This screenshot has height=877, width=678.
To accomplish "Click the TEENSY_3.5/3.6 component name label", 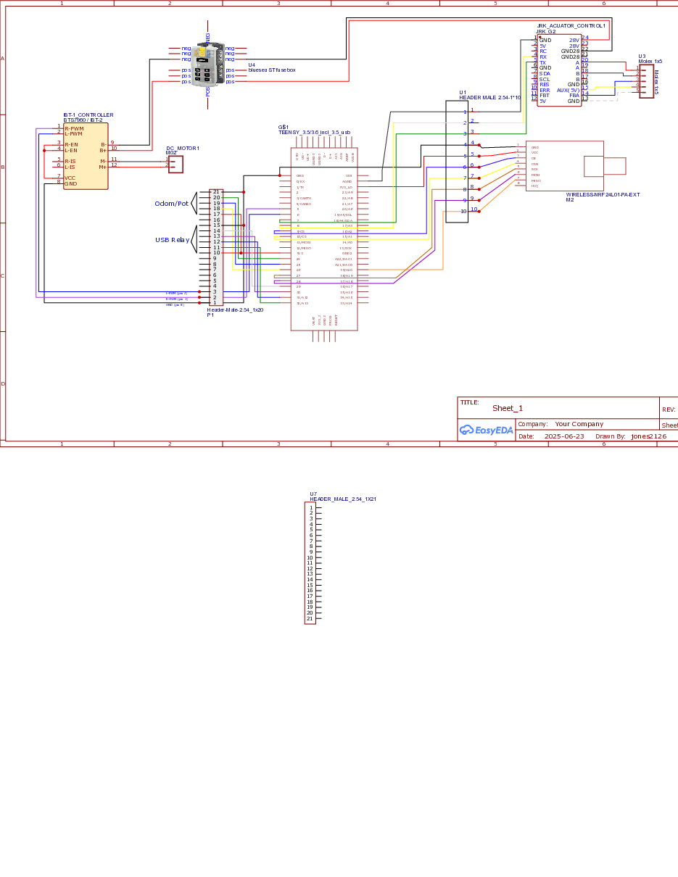I will point(314,133).
